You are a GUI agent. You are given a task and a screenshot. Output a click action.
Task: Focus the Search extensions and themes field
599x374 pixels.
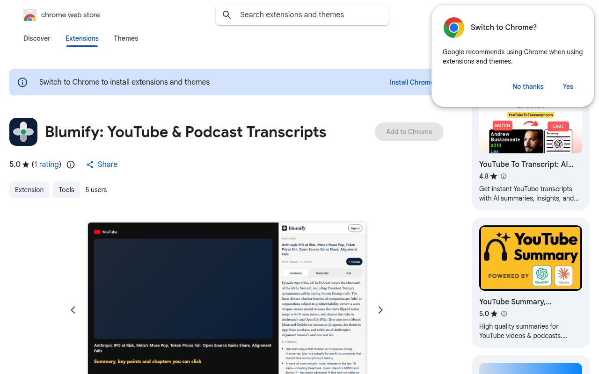(x=302, y=15)
